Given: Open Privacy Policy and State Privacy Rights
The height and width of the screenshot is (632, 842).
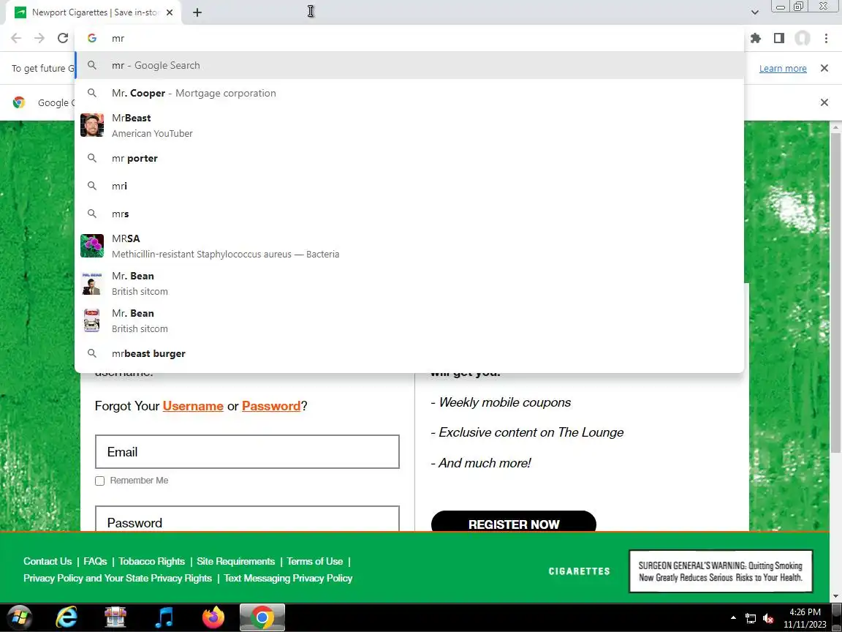Looking at the screenshot, I should (118, 579).
